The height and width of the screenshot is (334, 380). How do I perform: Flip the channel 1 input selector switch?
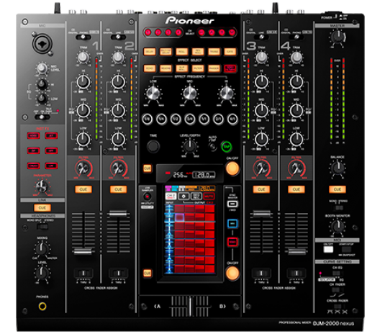(x=83, y=37)
